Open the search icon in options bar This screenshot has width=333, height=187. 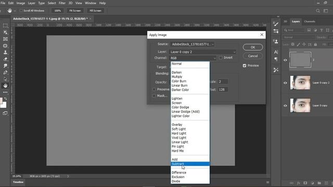(x=318, y=10)
